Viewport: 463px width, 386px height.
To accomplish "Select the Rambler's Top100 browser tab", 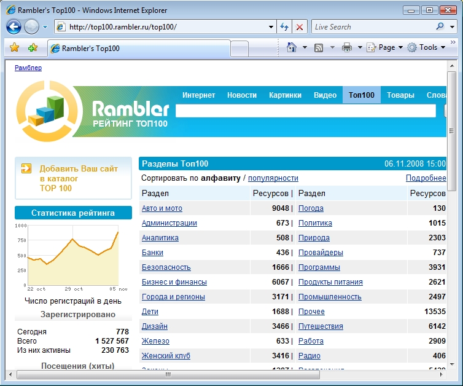I will coord(139,48).
